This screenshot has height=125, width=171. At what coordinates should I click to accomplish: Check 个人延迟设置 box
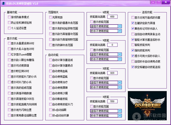point(9,28)
